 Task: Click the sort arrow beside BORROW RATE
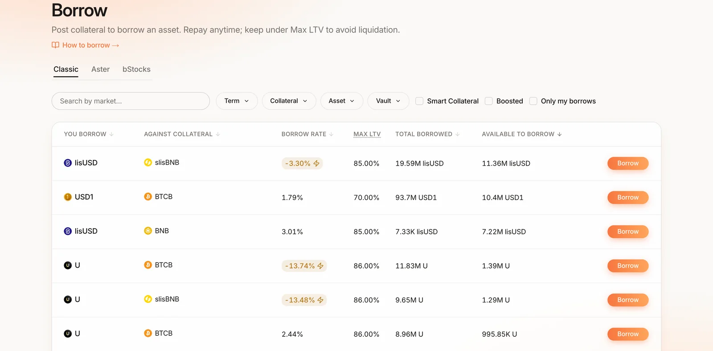click(331, 134)
